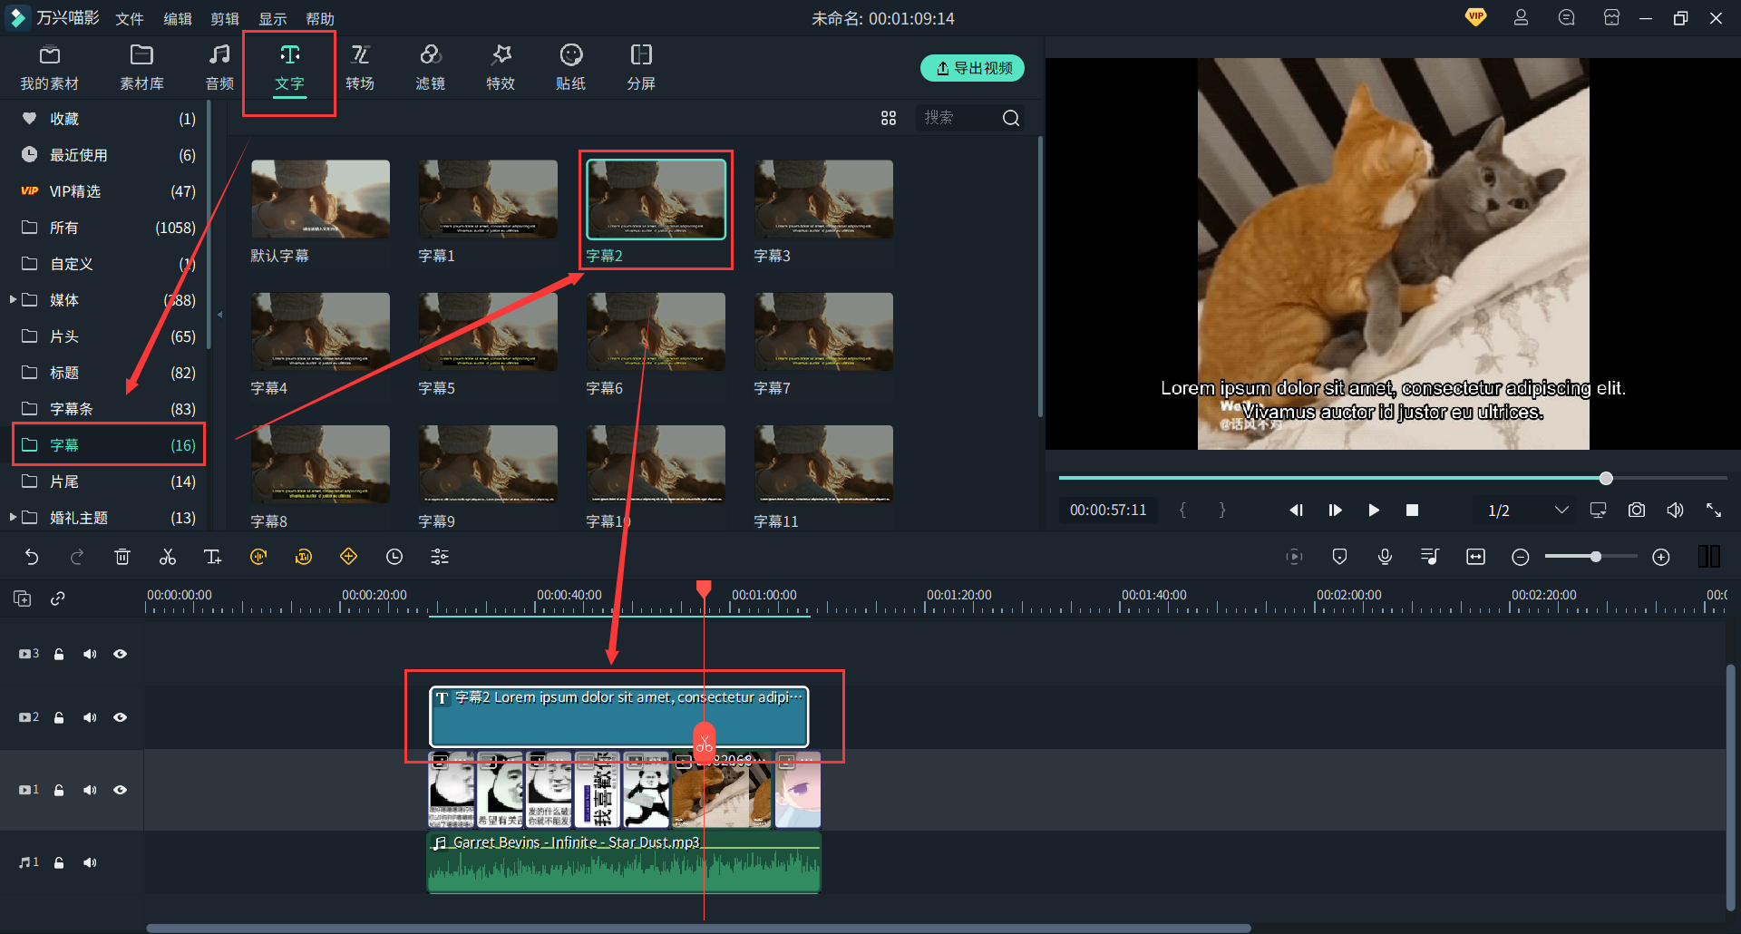This screenshot has width=1741, height=934.
Task: Expand the 婚礼主题 category tree
Action: [x=13, y=517]
